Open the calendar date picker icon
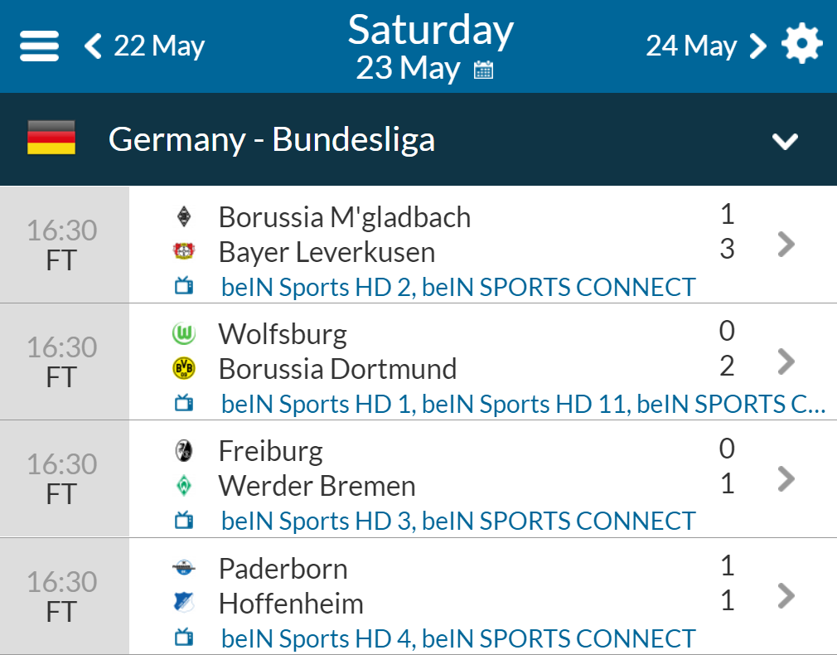This screenshot has width=837, height=655. tap(483, 70)
